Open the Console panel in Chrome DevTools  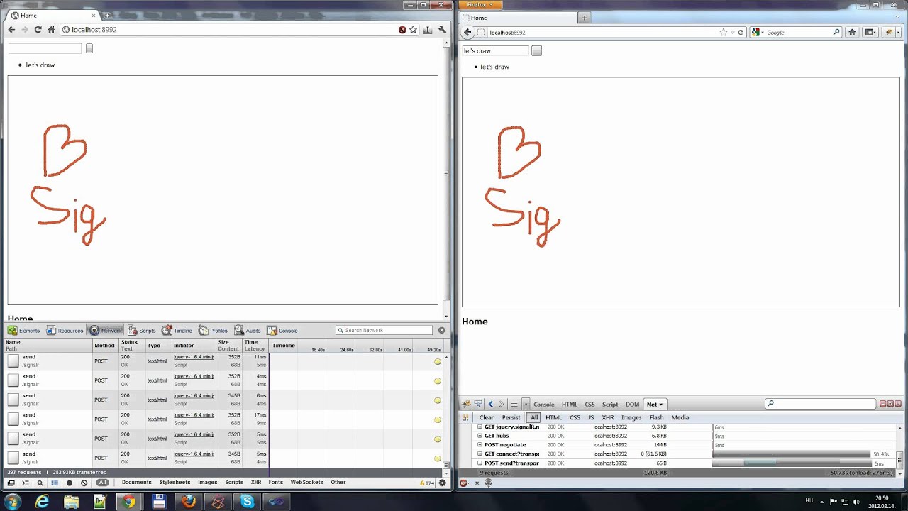click(282, 331)
